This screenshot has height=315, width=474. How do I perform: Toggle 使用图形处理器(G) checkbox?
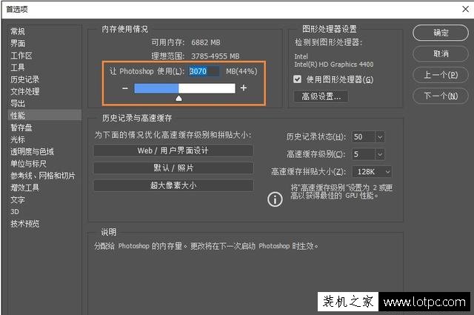tap(298, 79)
